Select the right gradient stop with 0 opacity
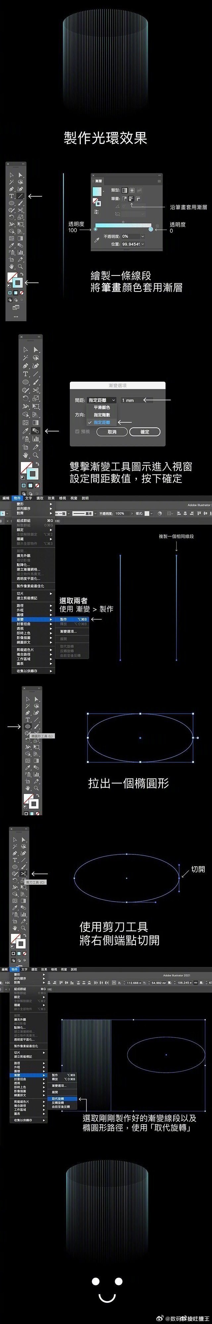The image size is (212, 1324). point(150,229)
